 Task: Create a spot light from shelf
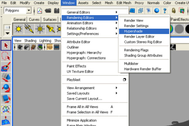[50, 29]
